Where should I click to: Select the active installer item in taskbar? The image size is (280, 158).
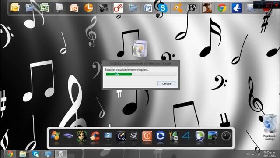click(x=61, y=154)
